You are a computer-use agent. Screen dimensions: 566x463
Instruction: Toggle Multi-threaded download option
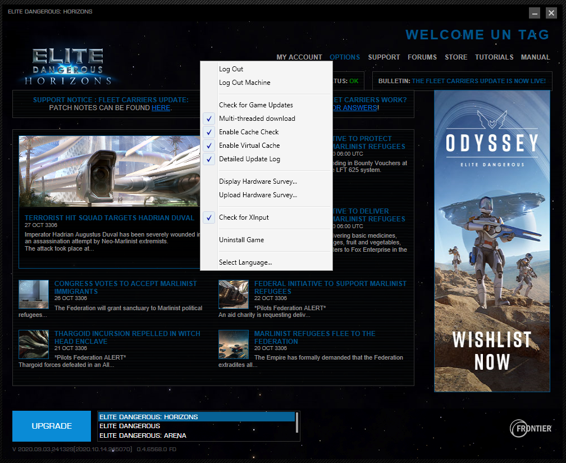[x=266, y=119]
